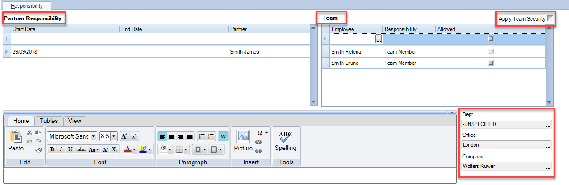The image size is (569, 185).
Task: Open the Company Wolters Kluwer lookup ellipsis
Action: pos(548,167)
